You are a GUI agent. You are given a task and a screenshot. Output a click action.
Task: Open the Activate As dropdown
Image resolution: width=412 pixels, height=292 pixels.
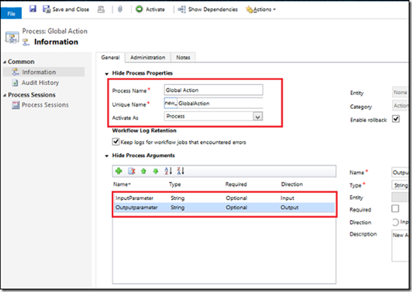tap(257, 116)
